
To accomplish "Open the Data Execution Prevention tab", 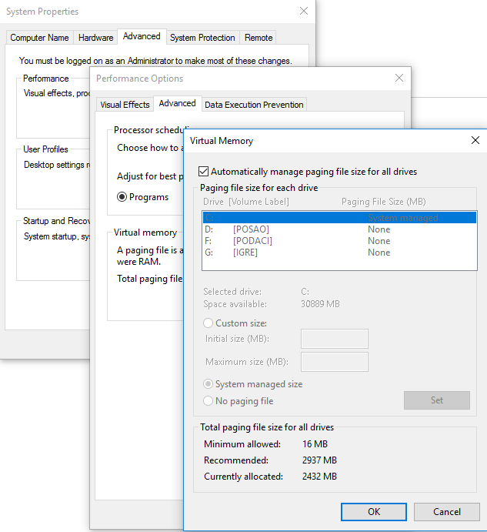I will coord(254,105).
